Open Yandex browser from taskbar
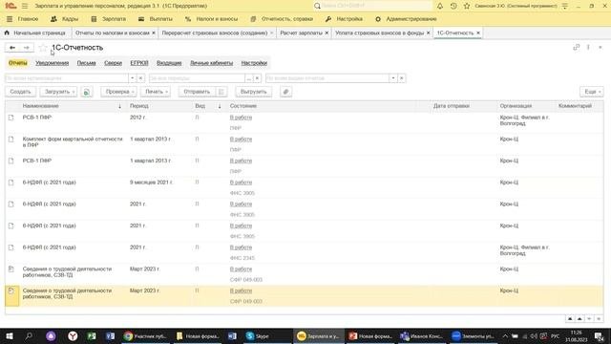The width and height of the screenshot is (611, 344). 73,335
